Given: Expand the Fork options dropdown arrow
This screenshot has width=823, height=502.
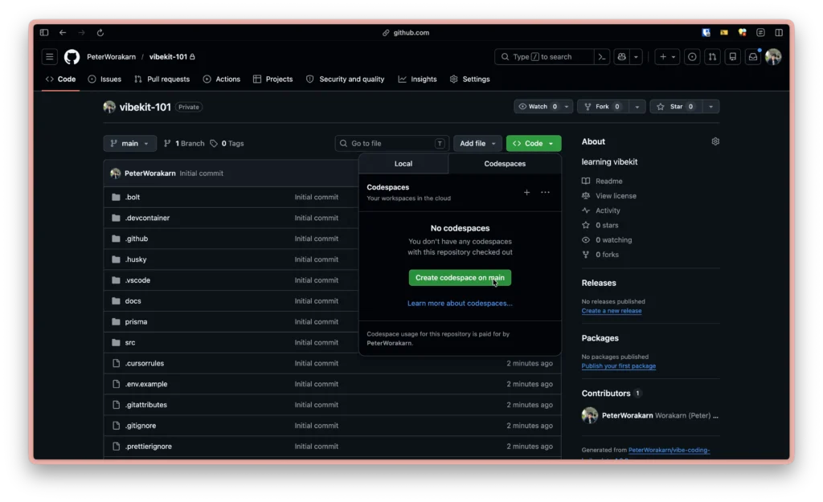Looking at the screenshot, I should point(637,107).
